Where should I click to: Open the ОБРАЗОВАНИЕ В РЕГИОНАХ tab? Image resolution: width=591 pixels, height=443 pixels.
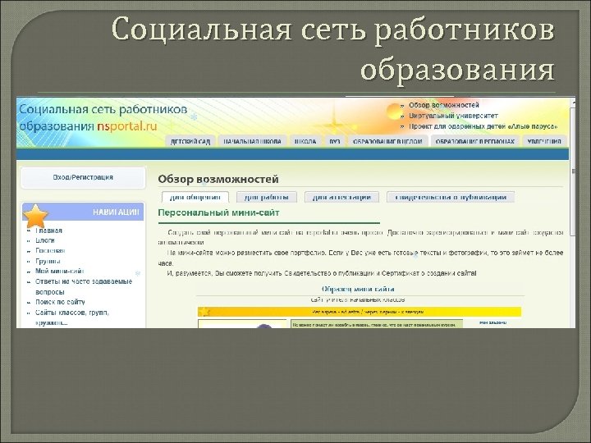point(475,141)
